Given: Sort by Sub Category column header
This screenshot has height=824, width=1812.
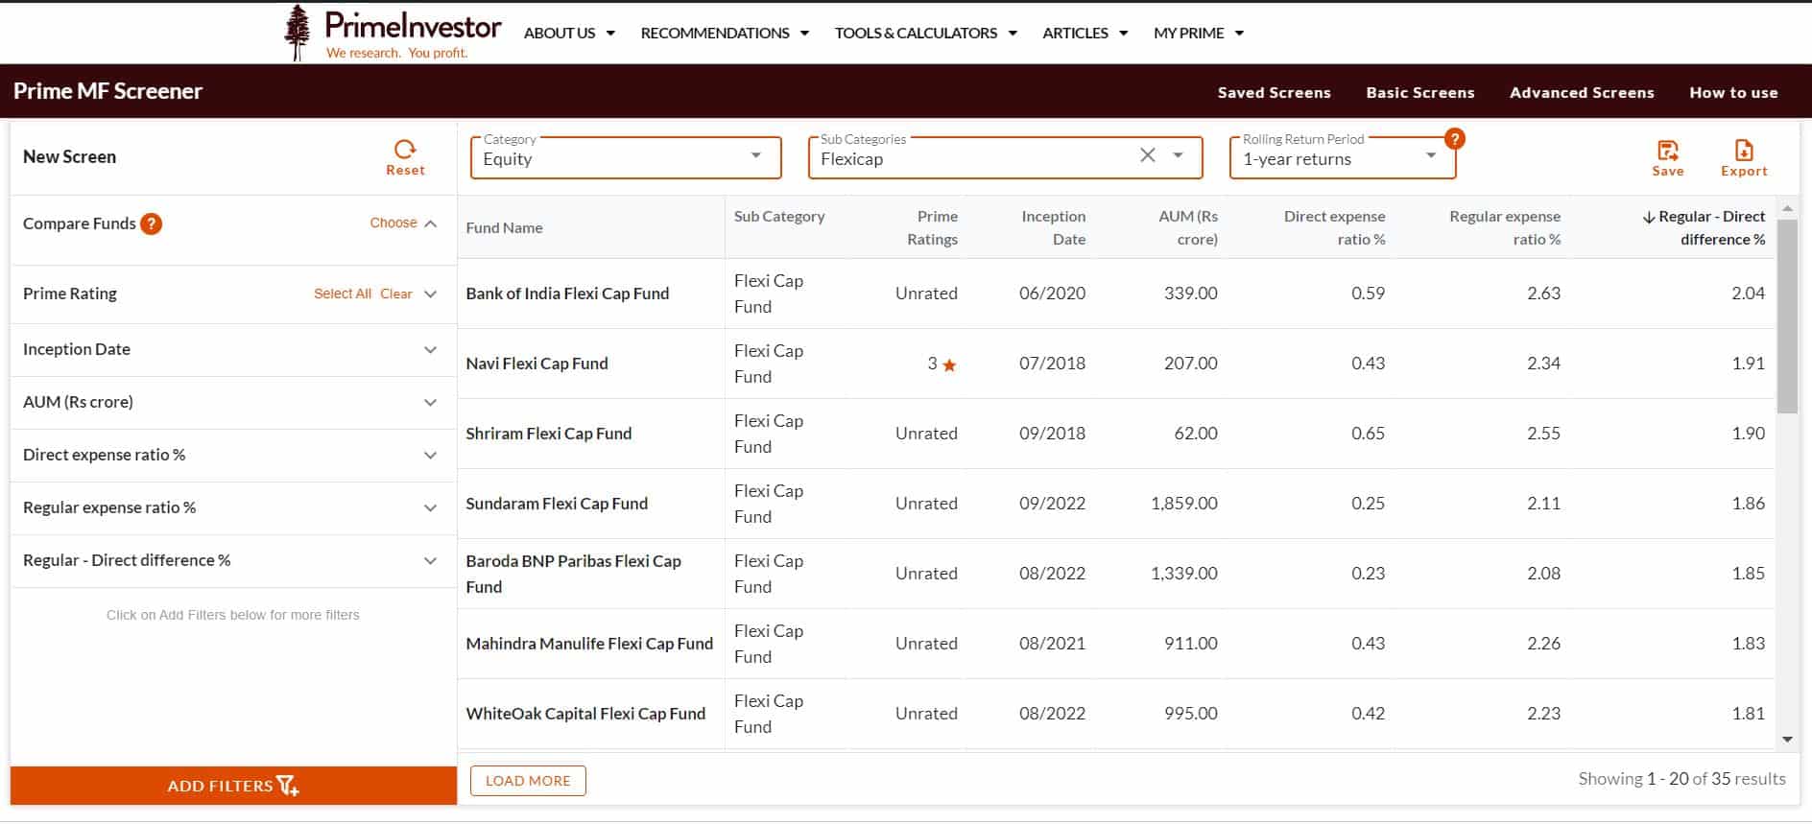Looking at the screenshot, I should click(x=779, y=217).
